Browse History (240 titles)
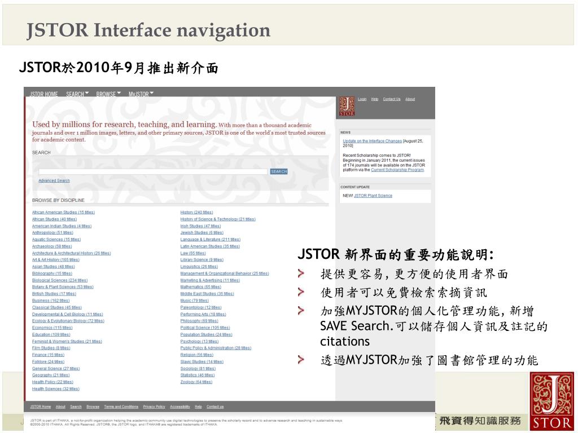Screen dimensions: 578x433 [x=196, y=213]
